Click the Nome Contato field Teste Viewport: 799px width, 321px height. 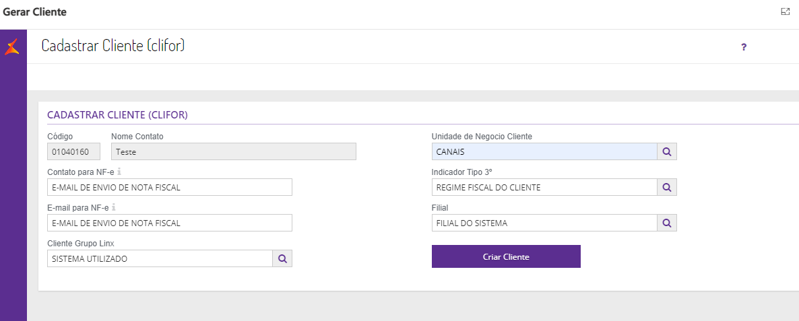233,151
